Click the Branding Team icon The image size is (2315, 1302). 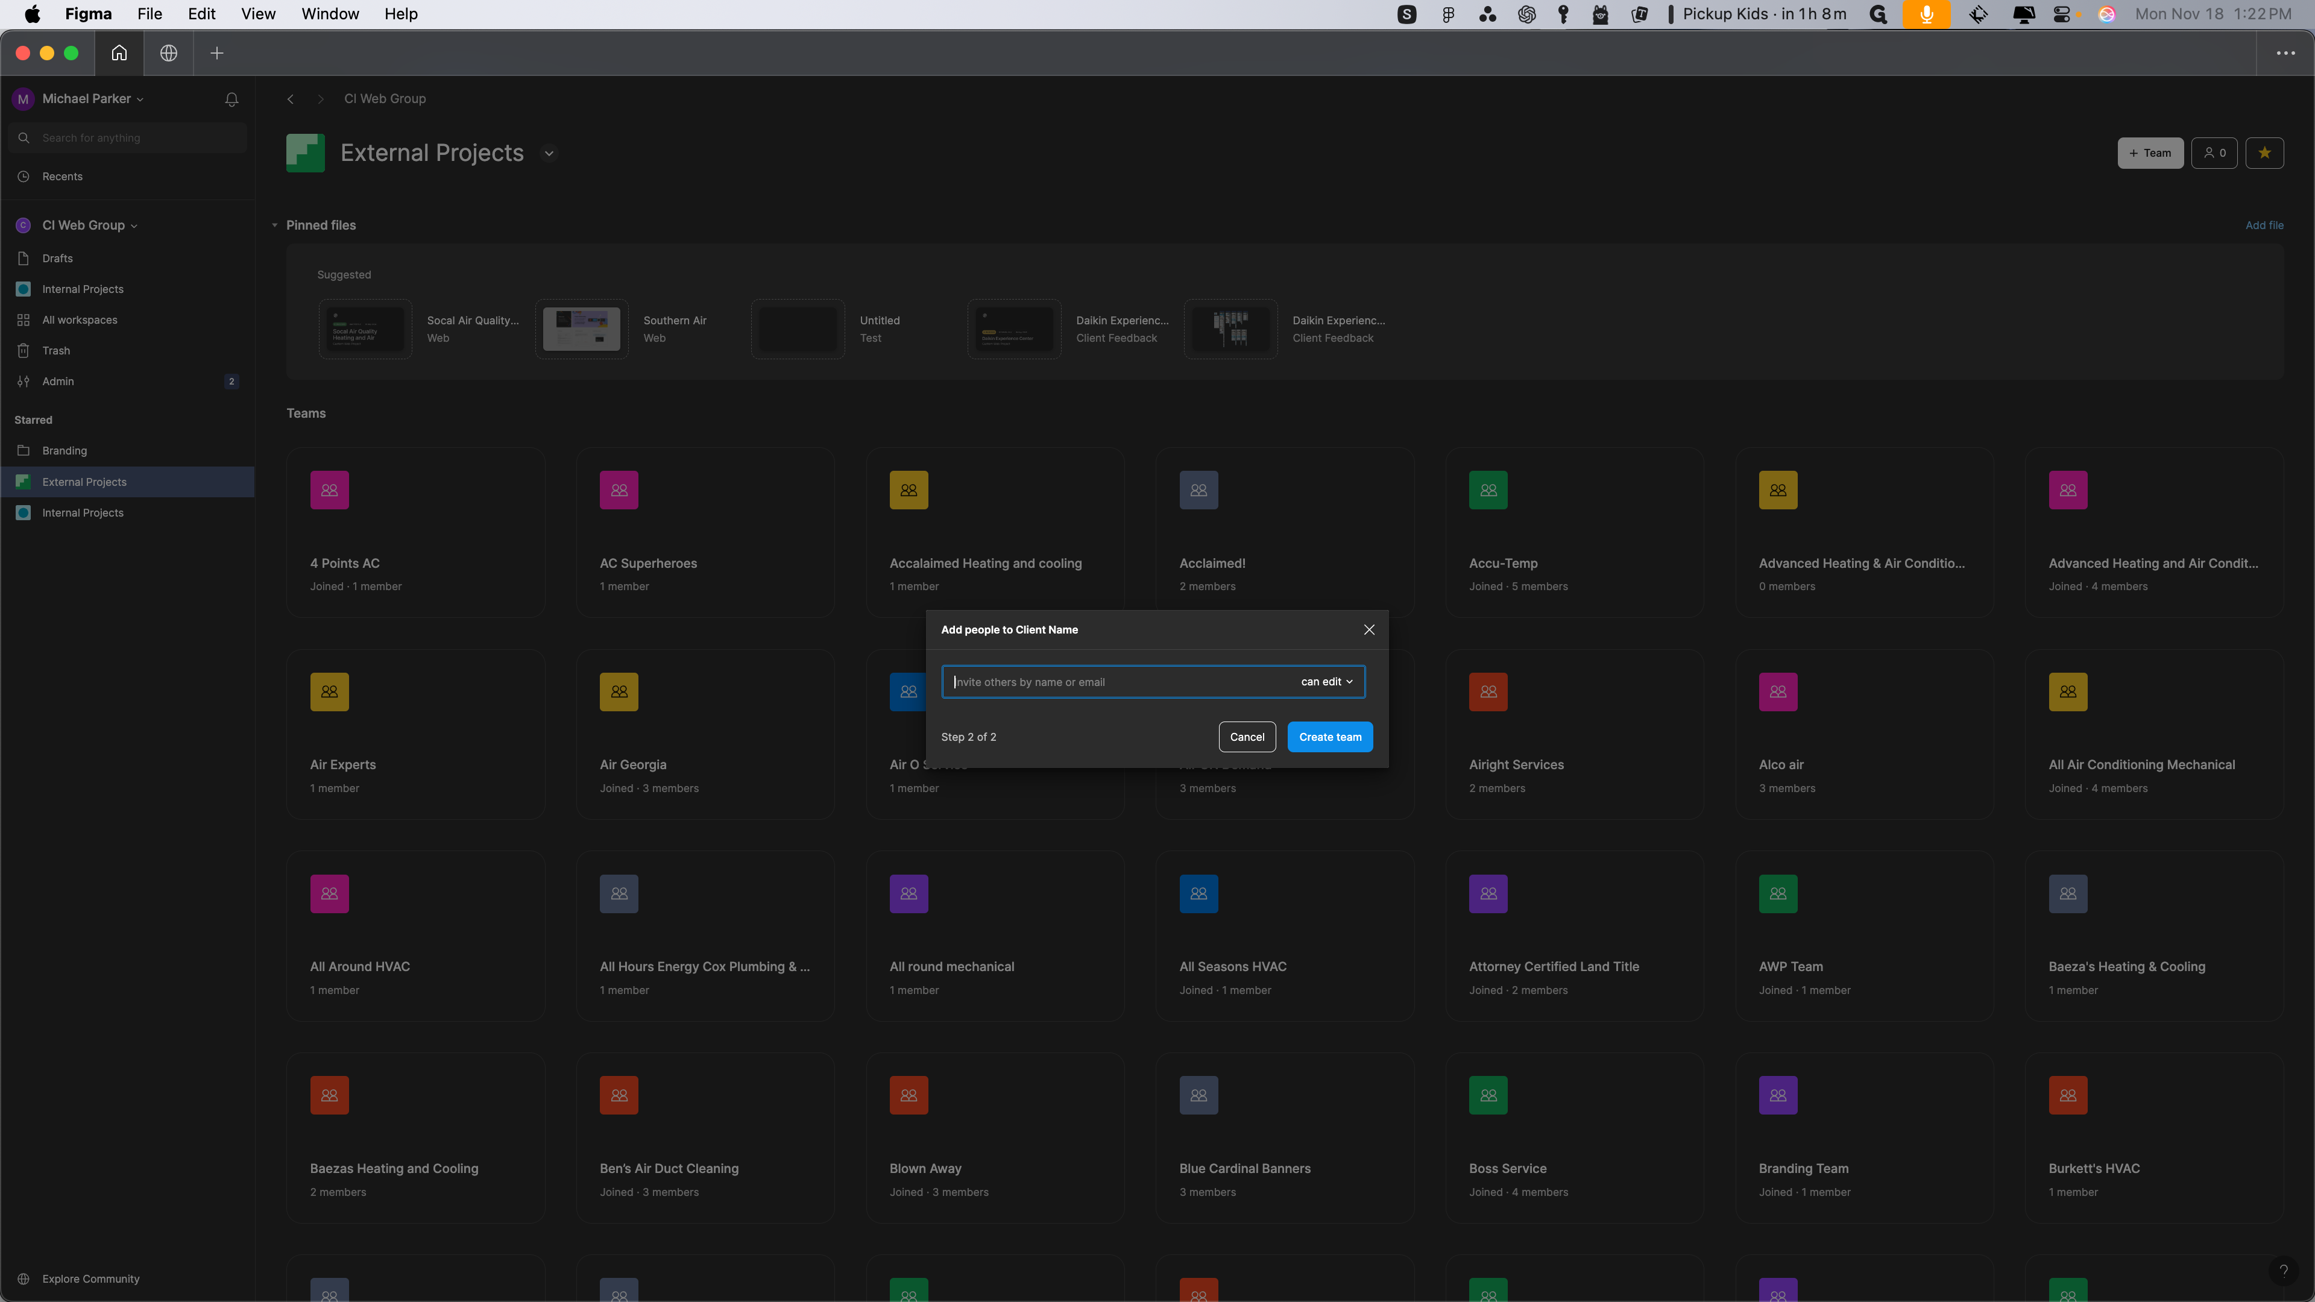tap(1778, 1095)
